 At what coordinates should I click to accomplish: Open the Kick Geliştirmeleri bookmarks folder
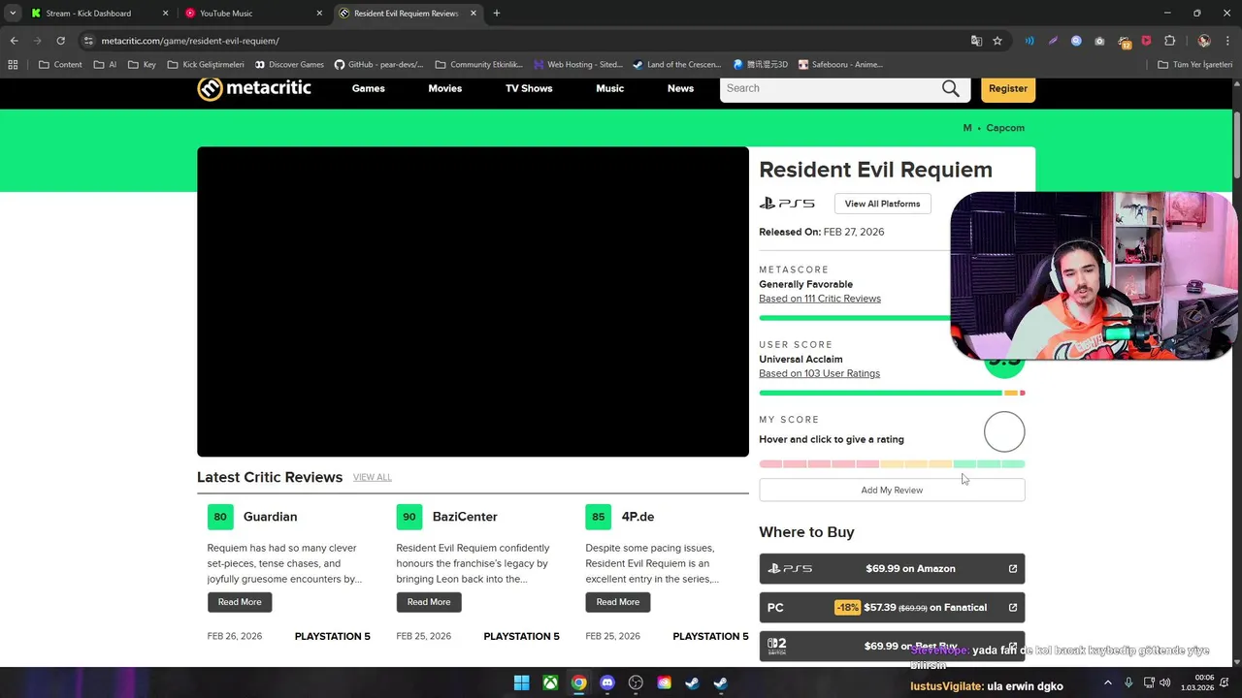tap(206, 65)
